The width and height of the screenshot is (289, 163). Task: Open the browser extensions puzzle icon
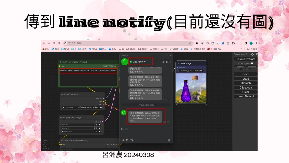point(233,43)
